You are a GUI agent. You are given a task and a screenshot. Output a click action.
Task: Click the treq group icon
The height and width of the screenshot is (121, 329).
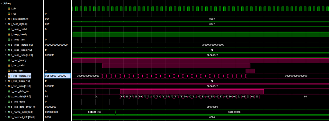tap(5, 3)
